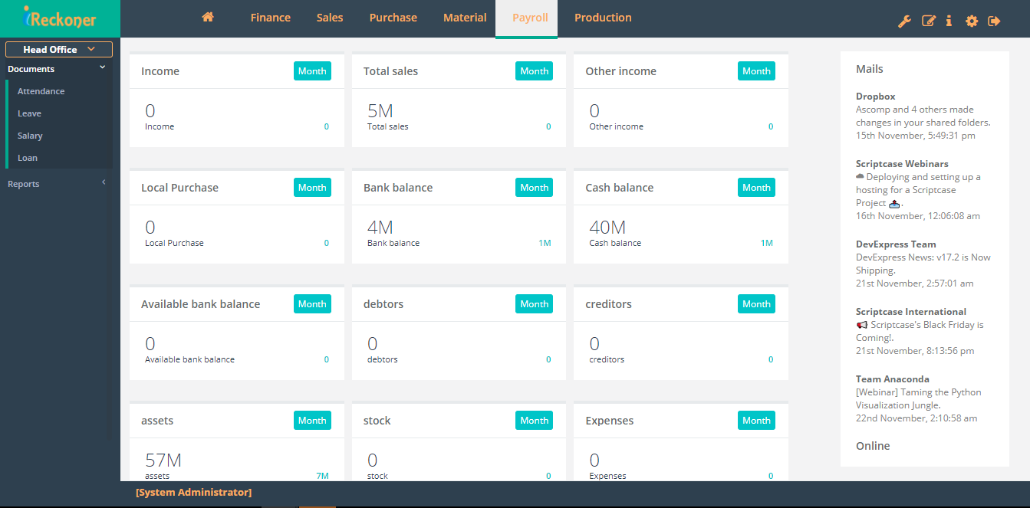Collapse the Documents section chevron
Viewport: 1030px width, 508px height.
point(102,67)
